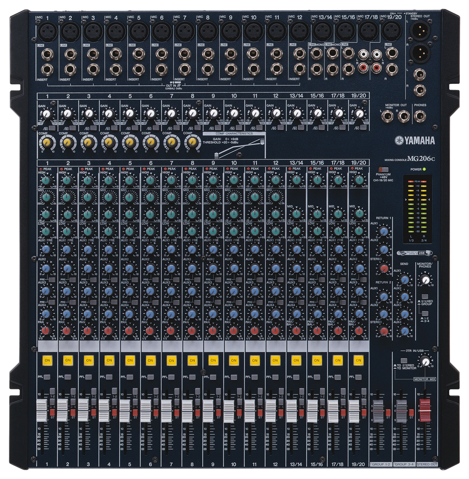Click the Yamaha logo

click(415, 140)
